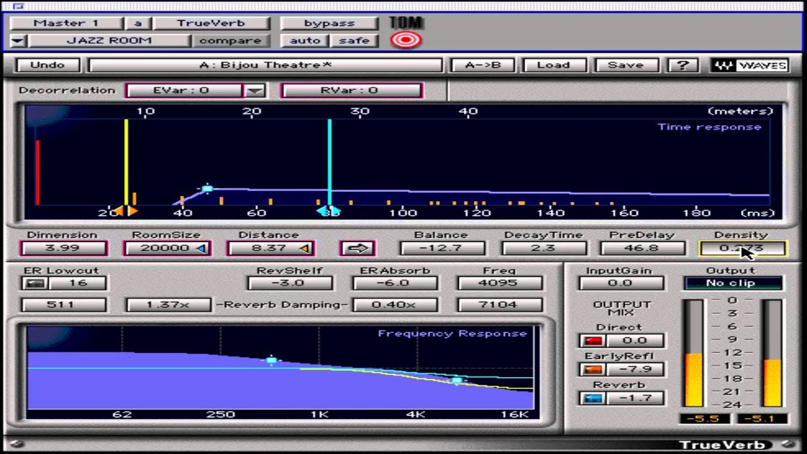
Task: Toggle the safe button
Action: pyautogui.click(x=354, y=40)
